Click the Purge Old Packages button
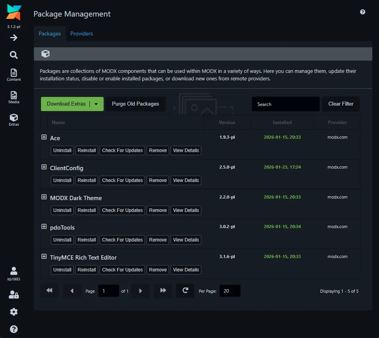Image resolution: width=379 pixels, height=338 pixels. pyautogui.click(x=136, y=104)
